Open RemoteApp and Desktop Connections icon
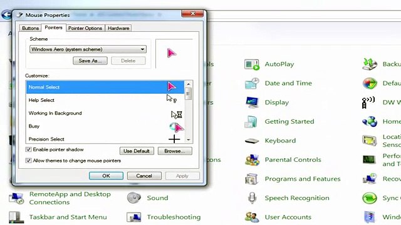This screenshot has width=401, height=225. 16,198
